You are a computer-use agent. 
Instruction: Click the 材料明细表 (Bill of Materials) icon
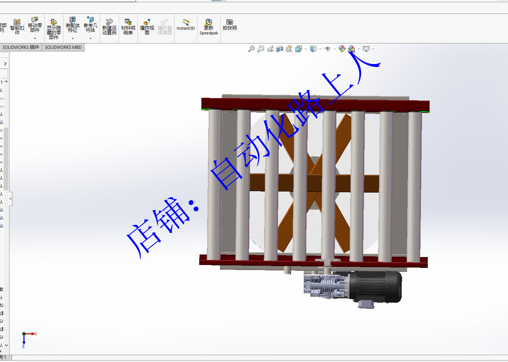[x=128, y=25]
